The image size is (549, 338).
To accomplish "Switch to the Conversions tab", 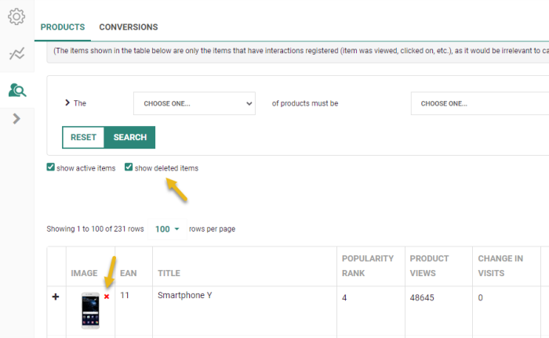I will [128, 27].
